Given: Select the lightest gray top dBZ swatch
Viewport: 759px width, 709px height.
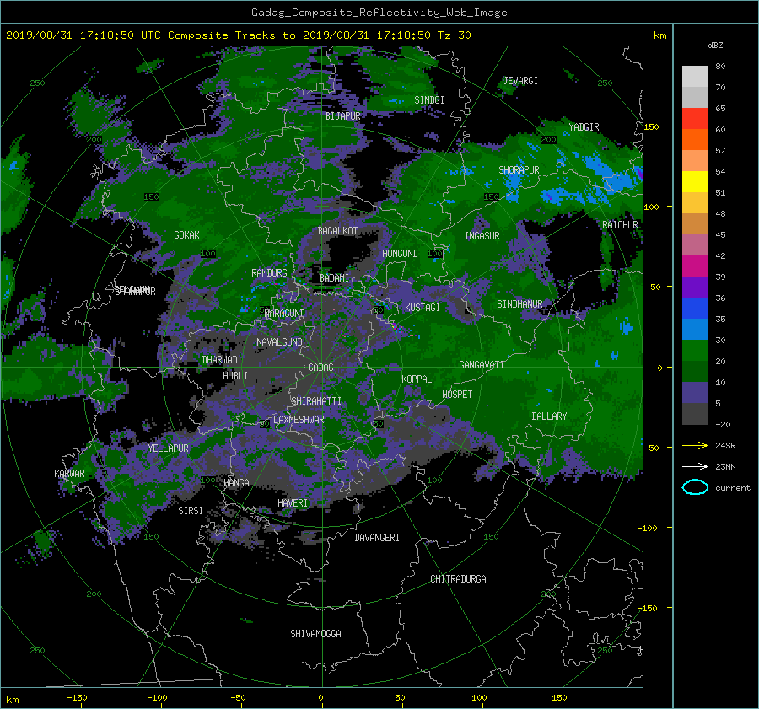Looking at the screenshot, I should pyautogui.click(x=695, y=77).
